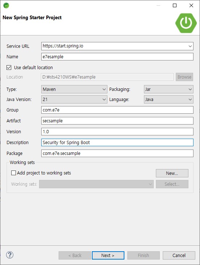This screenshot has height=265, width=200.
Task: Click the disabled Browse button
Action: (x=184, y=77)
